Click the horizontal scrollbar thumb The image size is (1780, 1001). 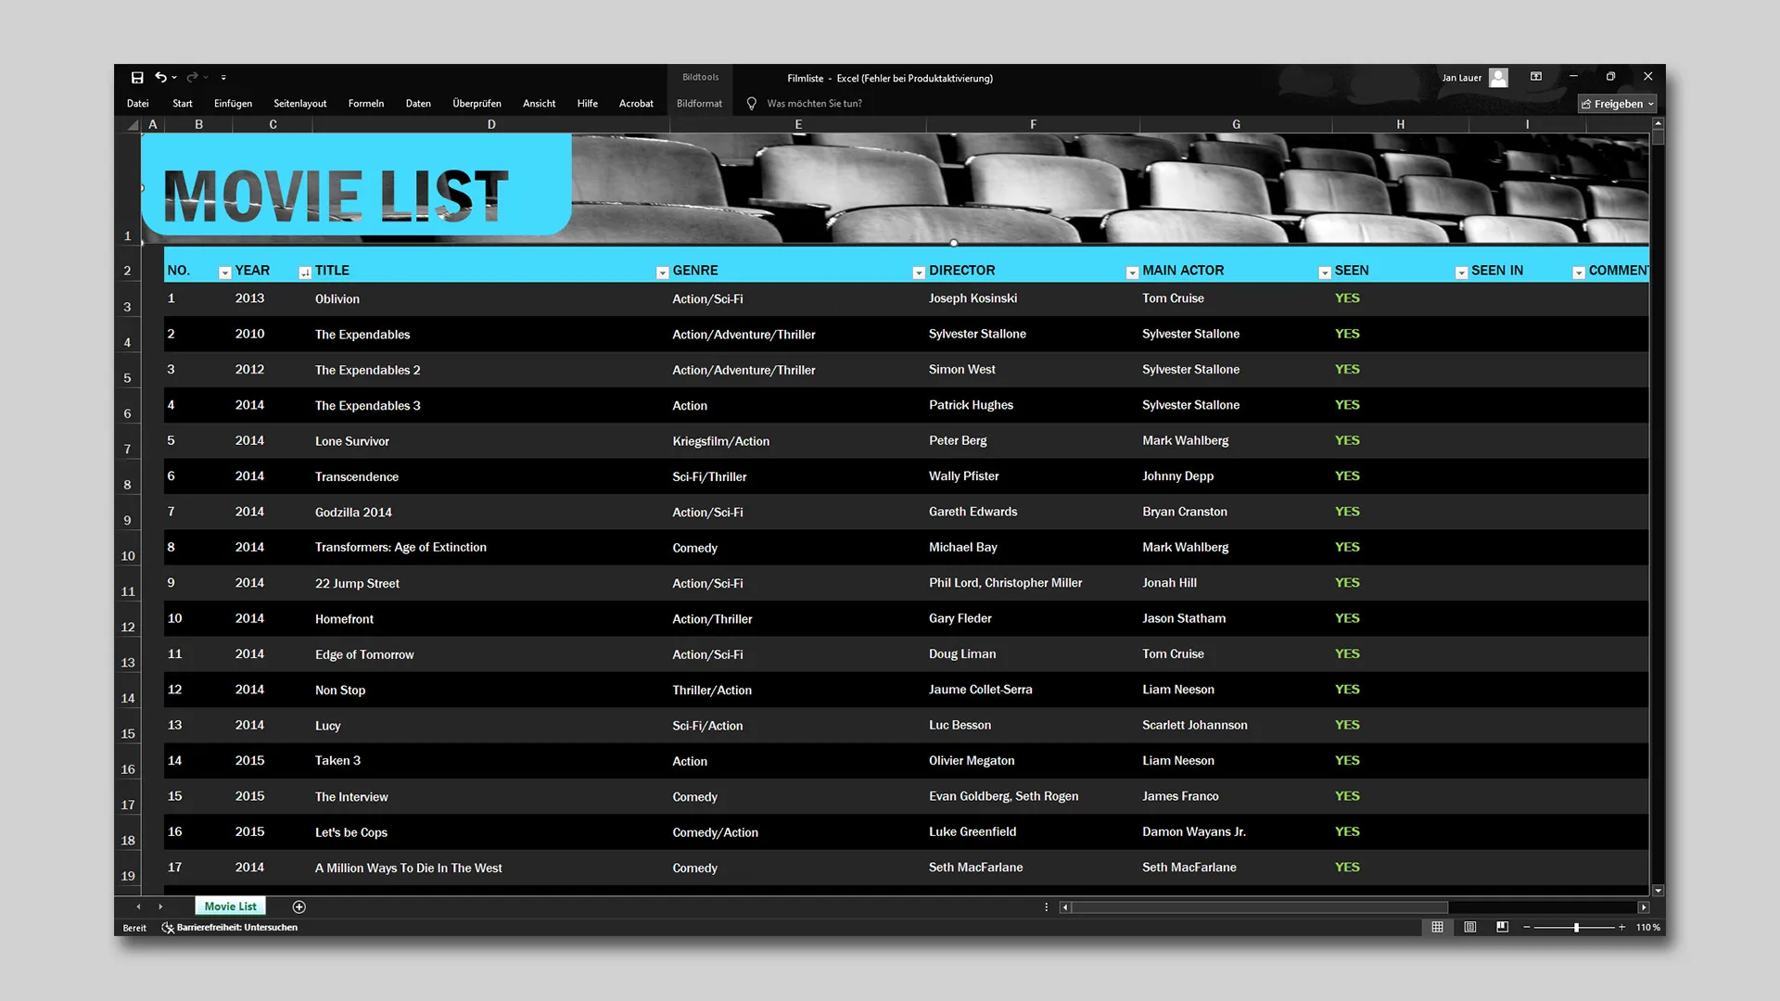tap(1260, 907)
